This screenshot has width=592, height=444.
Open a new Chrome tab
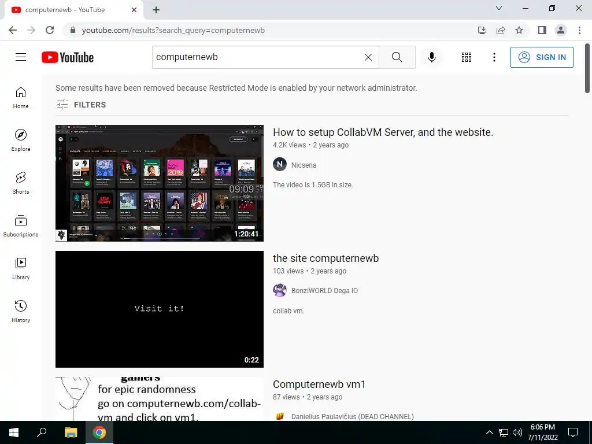156,10
